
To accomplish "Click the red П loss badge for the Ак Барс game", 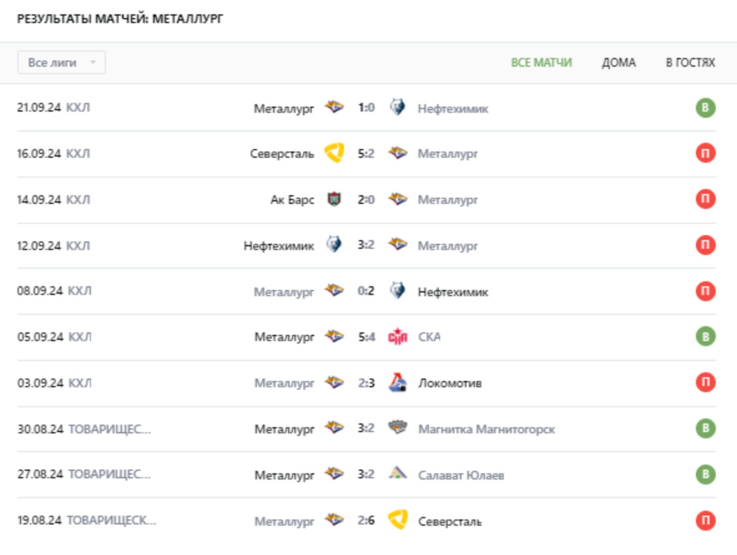I will pos(704,200).
